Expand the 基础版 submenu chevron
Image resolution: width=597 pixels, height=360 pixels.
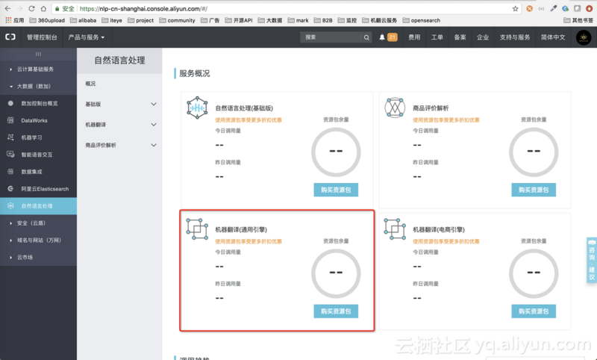coord(154,104)
